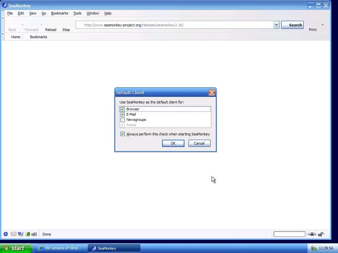Click Cancel in Default Client dialog
Viewport: 338px width, 253px height.
point(199,143)
